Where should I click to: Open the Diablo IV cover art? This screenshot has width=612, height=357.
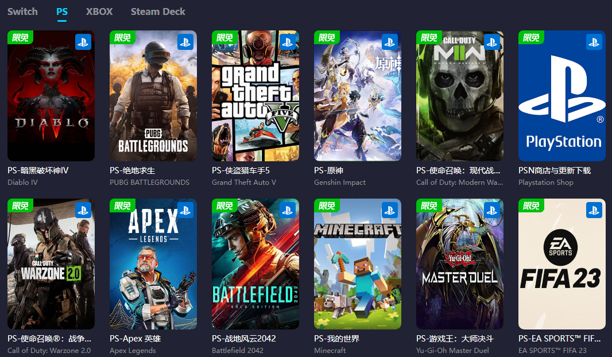coord(51,96)
